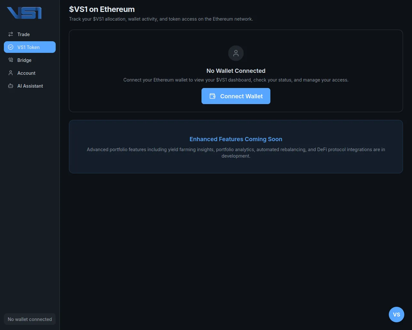Click the 'No Wallet Connected' card title
The width and height of the screenshot is (412, 330).
[236, 71]
